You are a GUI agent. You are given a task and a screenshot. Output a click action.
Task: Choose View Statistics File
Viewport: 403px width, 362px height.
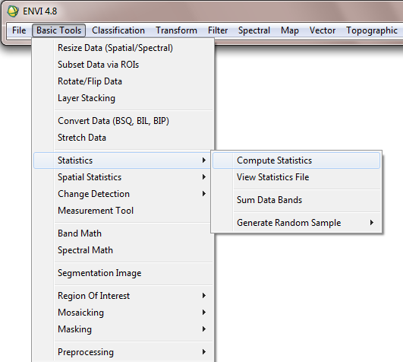click(296, 177)
